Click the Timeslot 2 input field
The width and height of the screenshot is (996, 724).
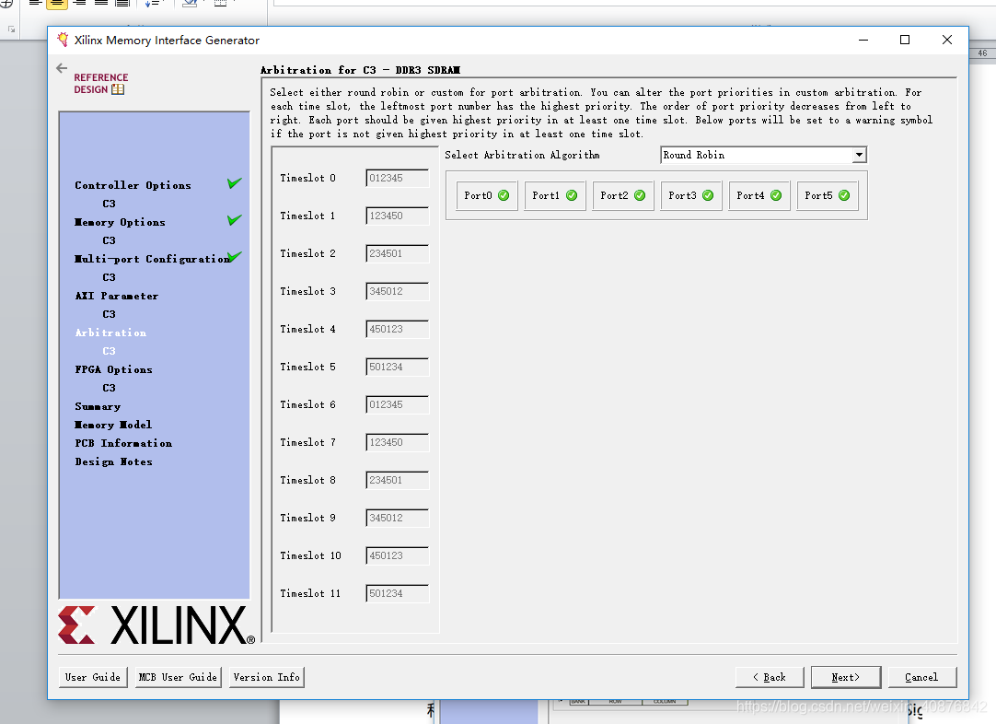(x=398, y=253)
